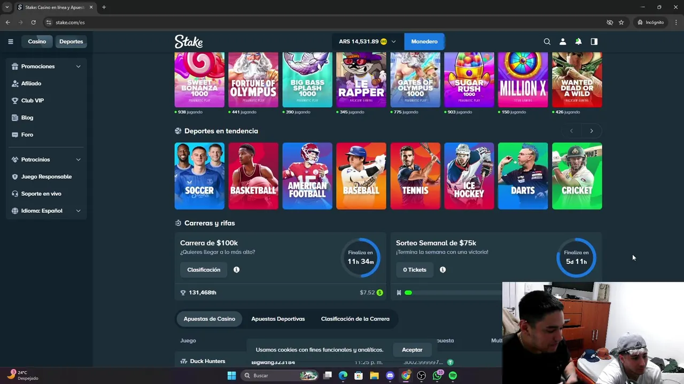Click the Stake logo

pyautogui.click(x=189, y=42)
